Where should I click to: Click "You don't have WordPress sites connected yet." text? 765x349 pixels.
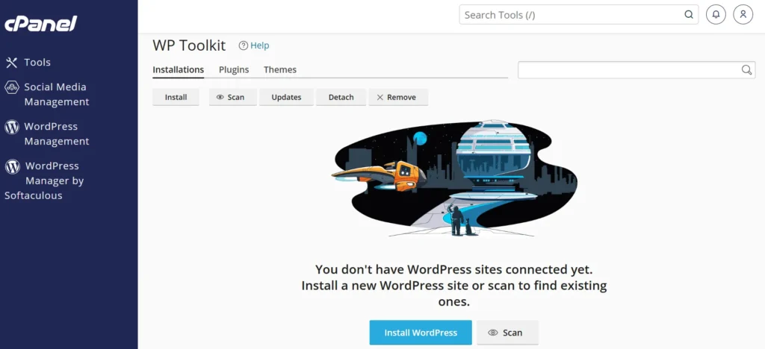(x=453, y=269)
